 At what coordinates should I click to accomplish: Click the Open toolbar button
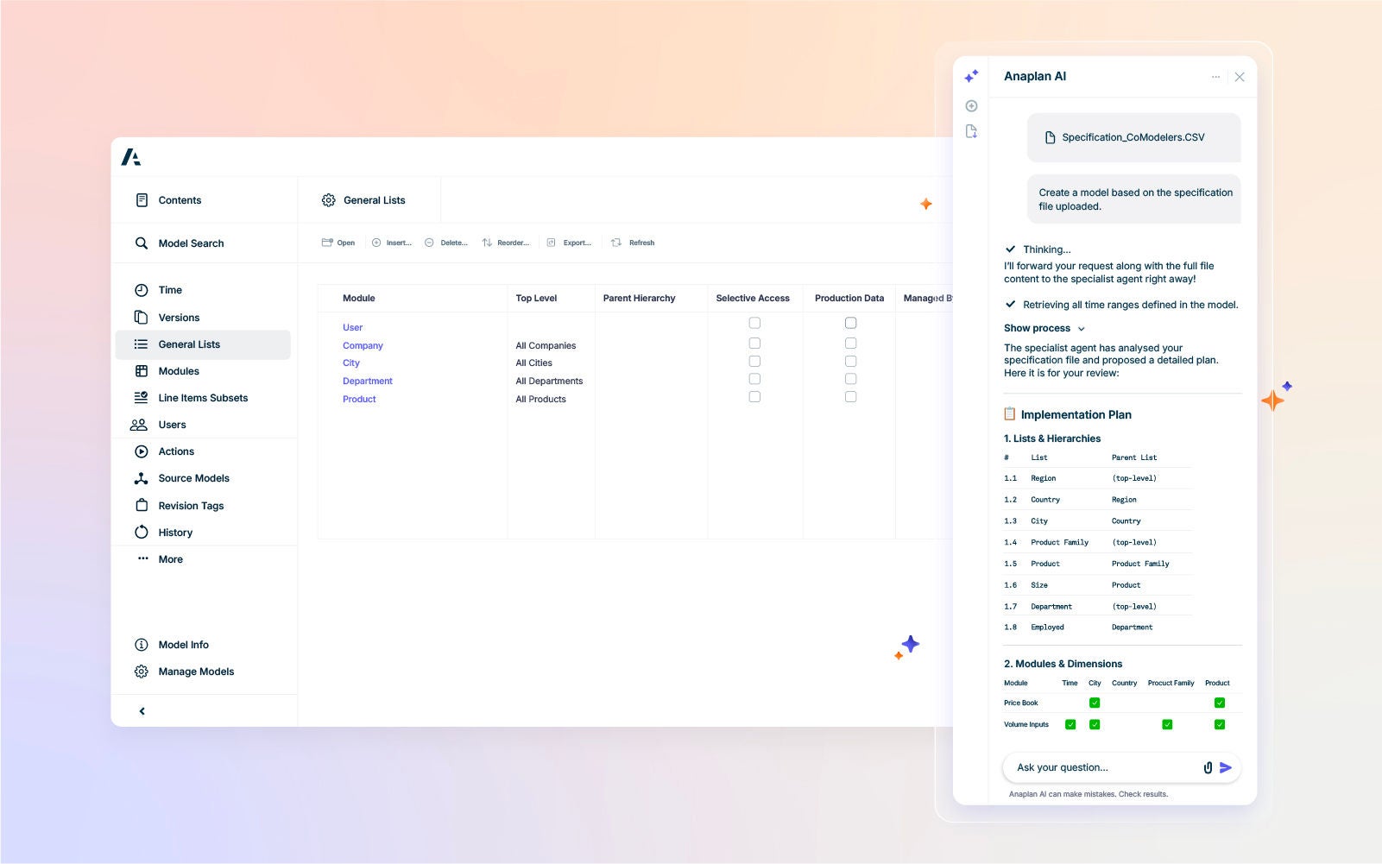pyautogui.click(x=338, y=243)
